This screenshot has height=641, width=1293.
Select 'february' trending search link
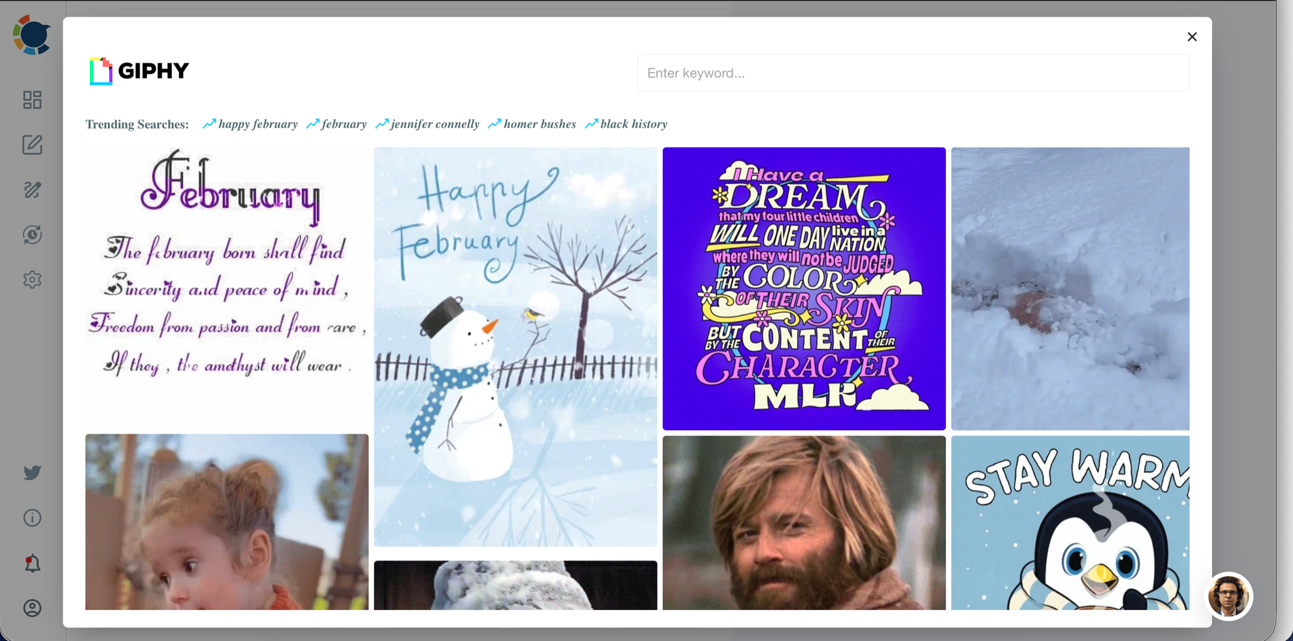point(343,124)
